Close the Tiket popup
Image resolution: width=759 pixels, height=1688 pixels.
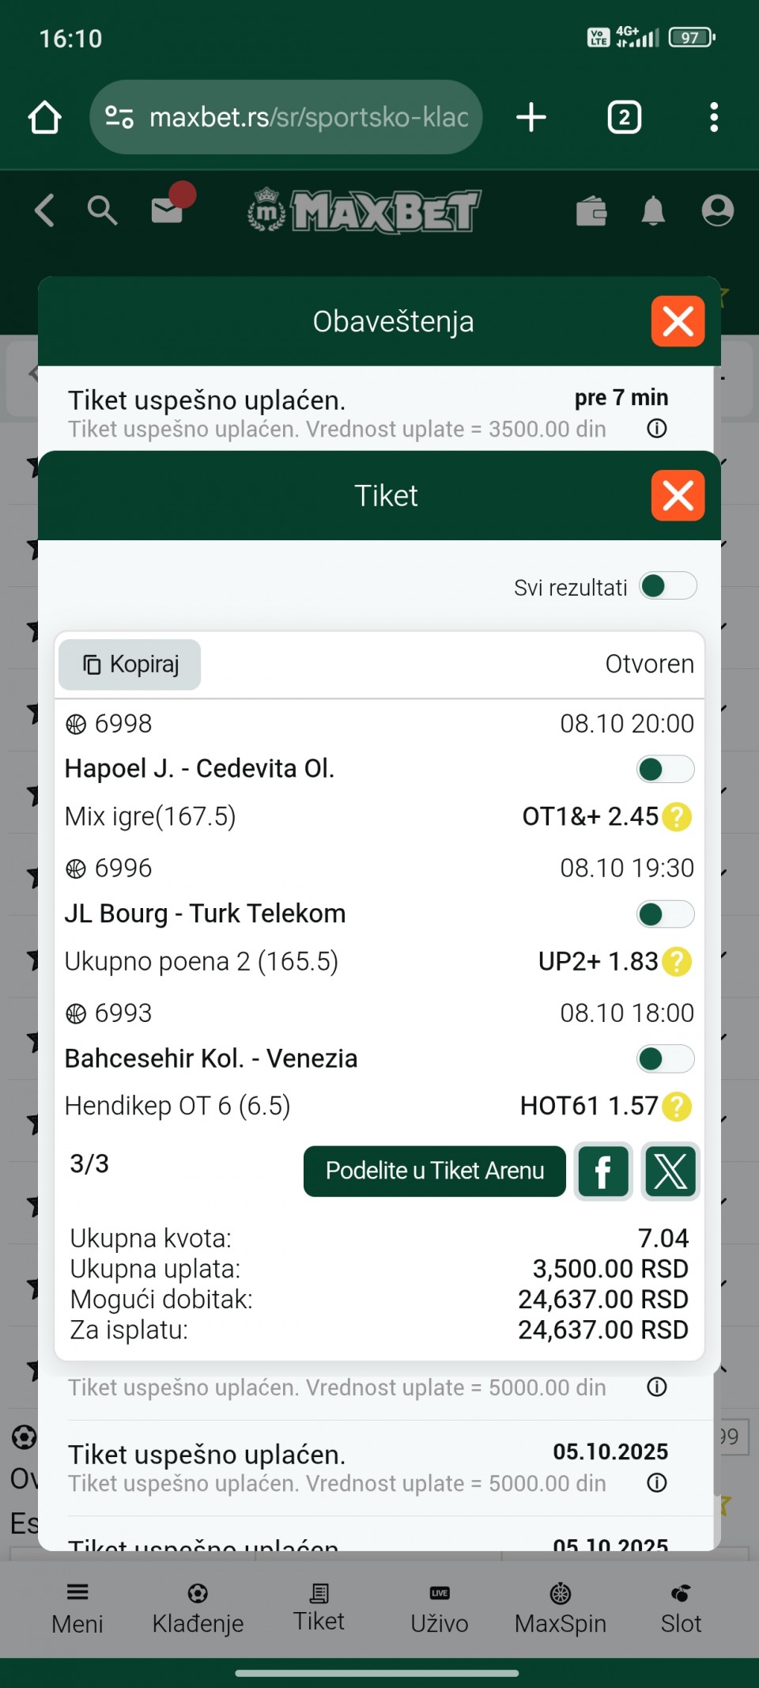678,496
